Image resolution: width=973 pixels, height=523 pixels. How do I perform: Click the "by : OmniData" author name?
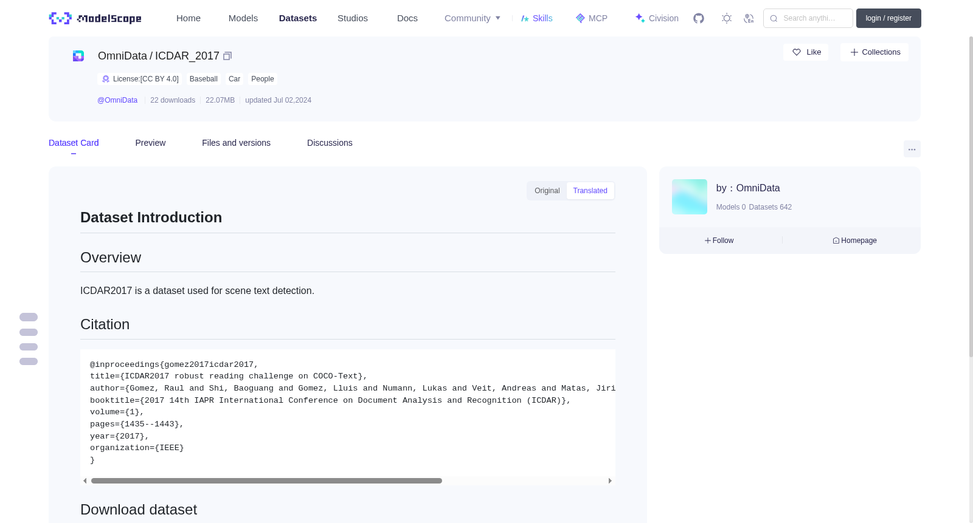[x=748, y=188]
